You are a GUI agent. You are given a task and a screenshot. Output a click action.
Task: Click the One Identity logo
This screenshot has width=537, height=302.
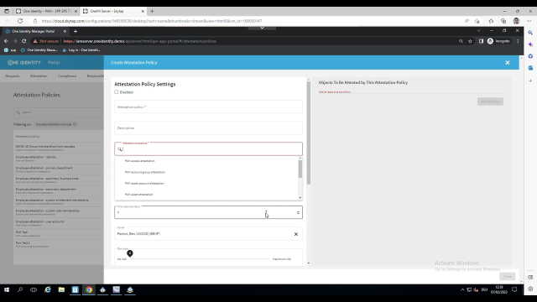coord(24,63)
